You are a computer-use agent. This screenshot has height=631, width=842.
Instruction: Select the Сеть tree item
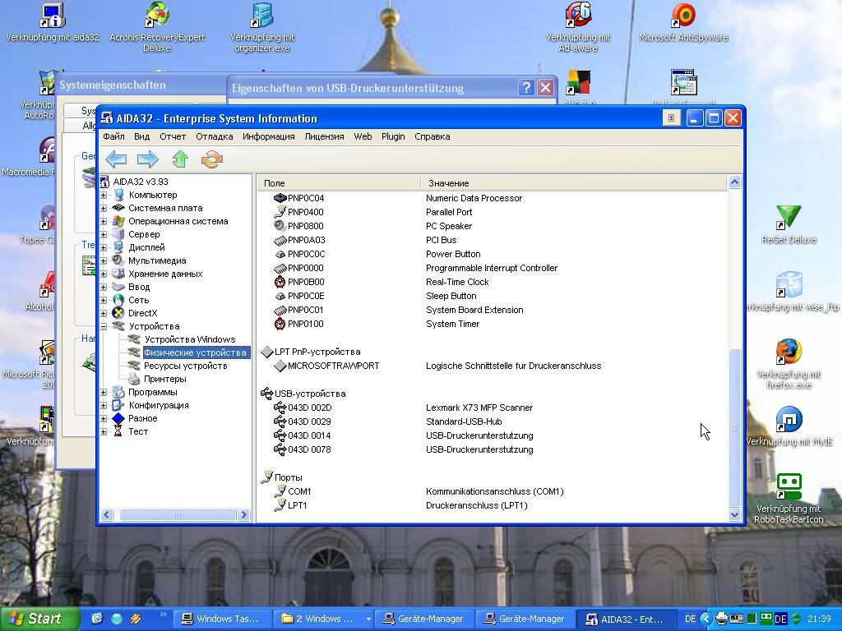point(138,300)
